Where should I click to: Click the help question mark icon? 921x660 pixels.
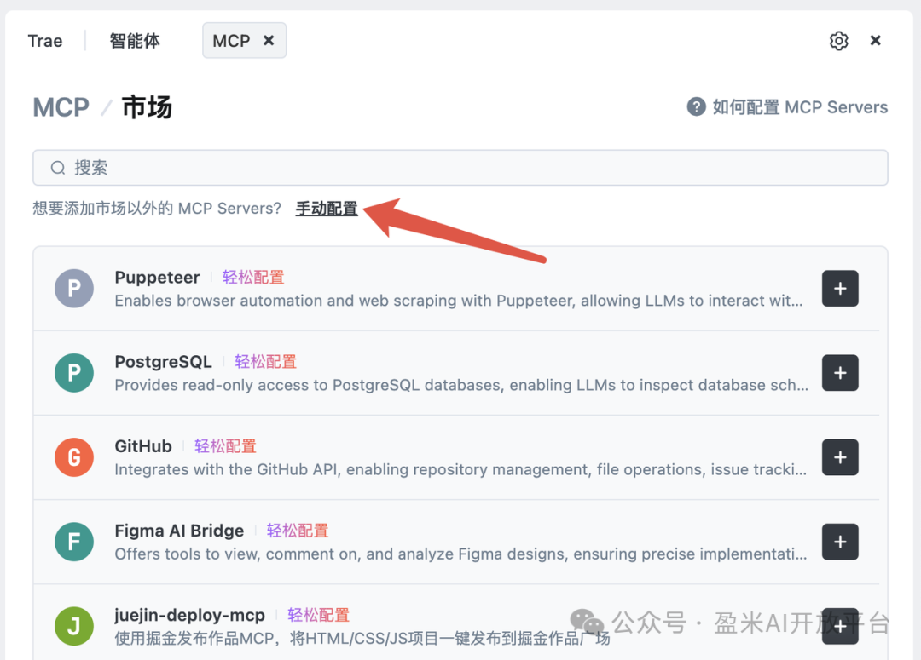click(x=696, y=106)
